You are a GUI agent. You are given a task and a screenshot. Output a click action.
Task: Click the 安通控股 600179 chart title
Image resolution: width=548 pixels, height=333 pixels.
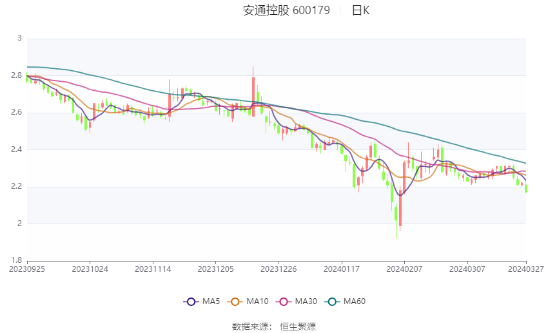[x=286, y=10]
